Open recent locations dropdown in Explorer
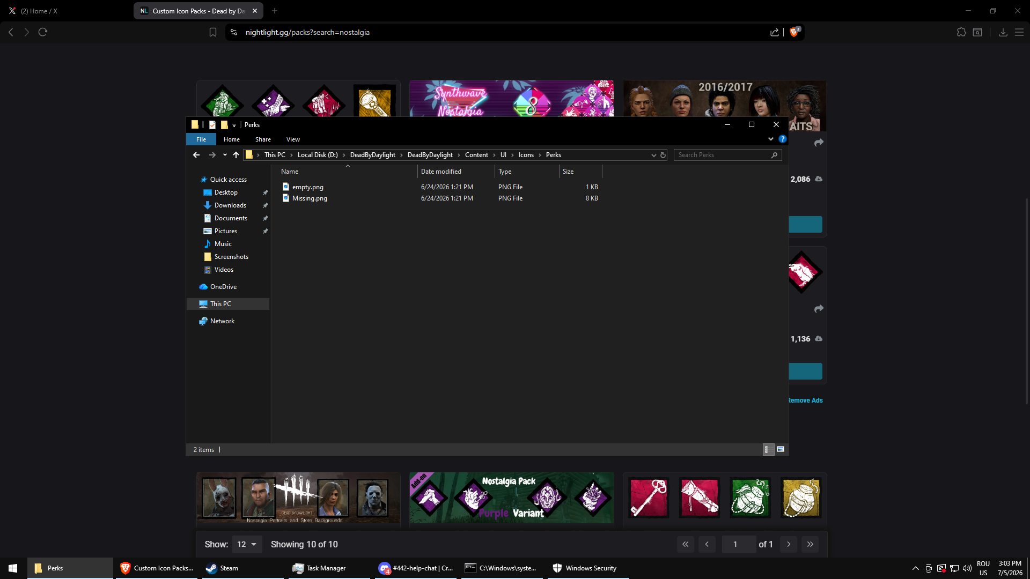Viewport: 1030px width, 579px height. [x=225, y=155]
